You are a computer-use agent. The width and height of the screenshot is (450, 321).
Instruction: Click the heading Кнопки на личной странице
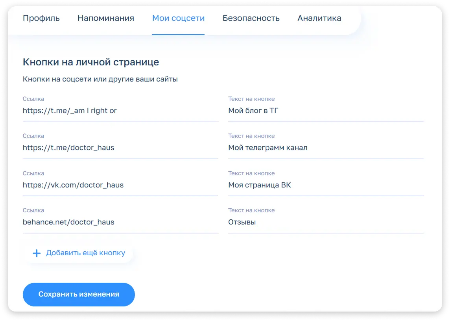tap(91, 62)
